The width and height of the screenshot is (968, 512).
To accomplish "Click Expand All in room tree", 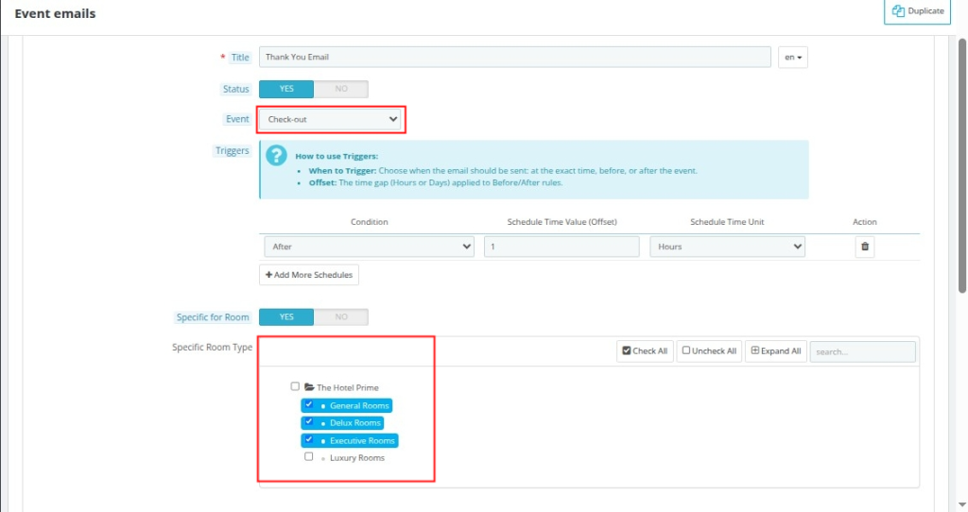I will [775, 351].
